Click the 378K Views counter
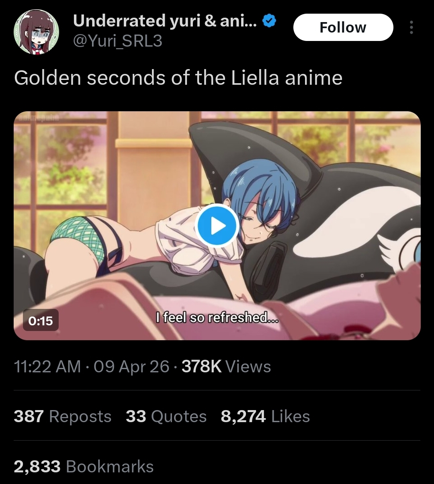 (x=226, y=366)
